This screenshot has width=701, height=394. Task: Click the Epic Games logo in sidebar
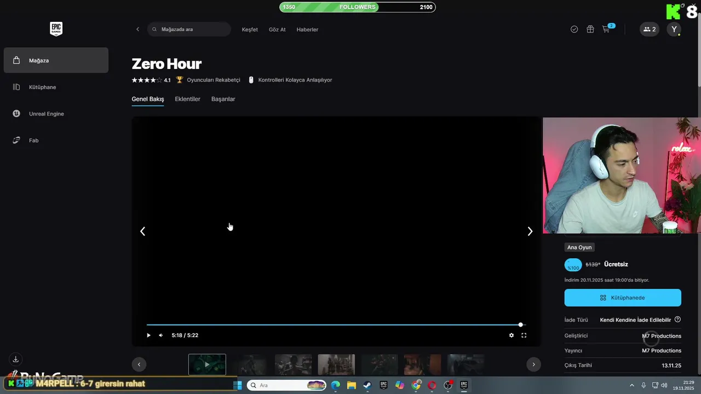tap(56, 29)
